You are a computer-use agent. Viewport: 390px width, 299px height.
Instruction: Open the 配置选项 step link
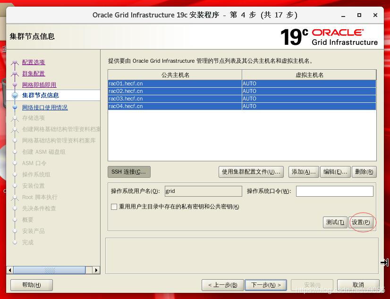(34, 62)
